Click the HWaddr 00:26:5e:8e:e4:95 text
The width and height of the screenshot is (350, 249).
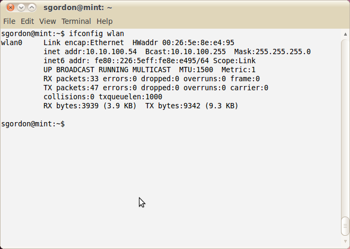click(x=183, y=42)
